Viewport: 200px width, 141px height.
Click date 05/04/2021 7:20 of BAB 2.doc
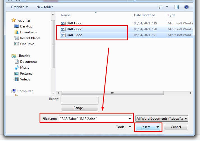tap(145, 29)
